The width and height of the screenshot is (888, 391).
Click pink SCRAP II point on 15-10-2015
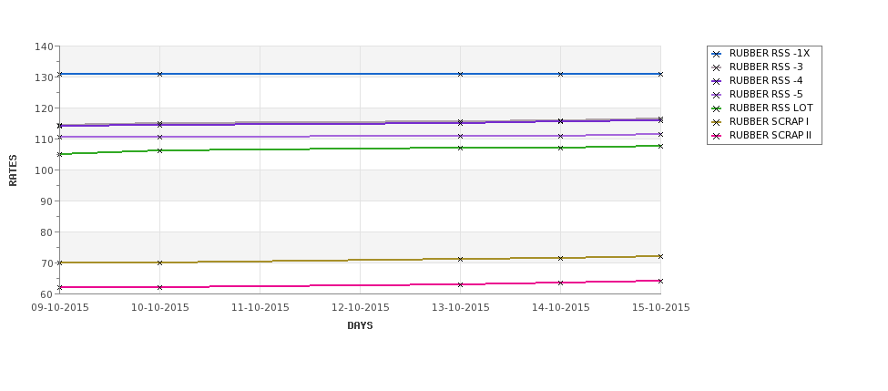pyautogui.click(x=660, y=281)
